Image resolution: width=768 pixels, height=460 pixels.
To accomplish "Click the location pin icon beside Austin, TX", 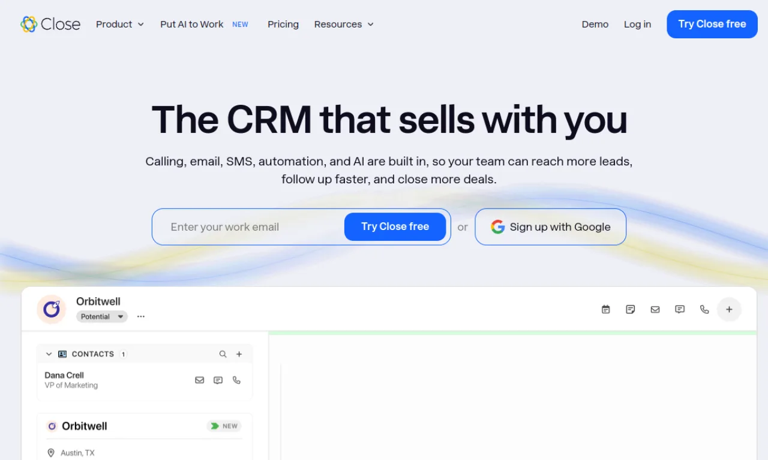I will point(50,453).
